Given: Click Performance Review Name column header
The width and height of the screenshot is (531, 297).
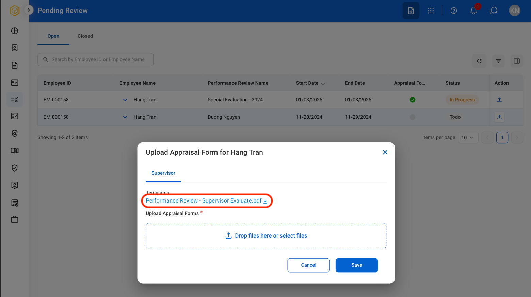Looking at the screenshot, I should click(x=238, y=83).
